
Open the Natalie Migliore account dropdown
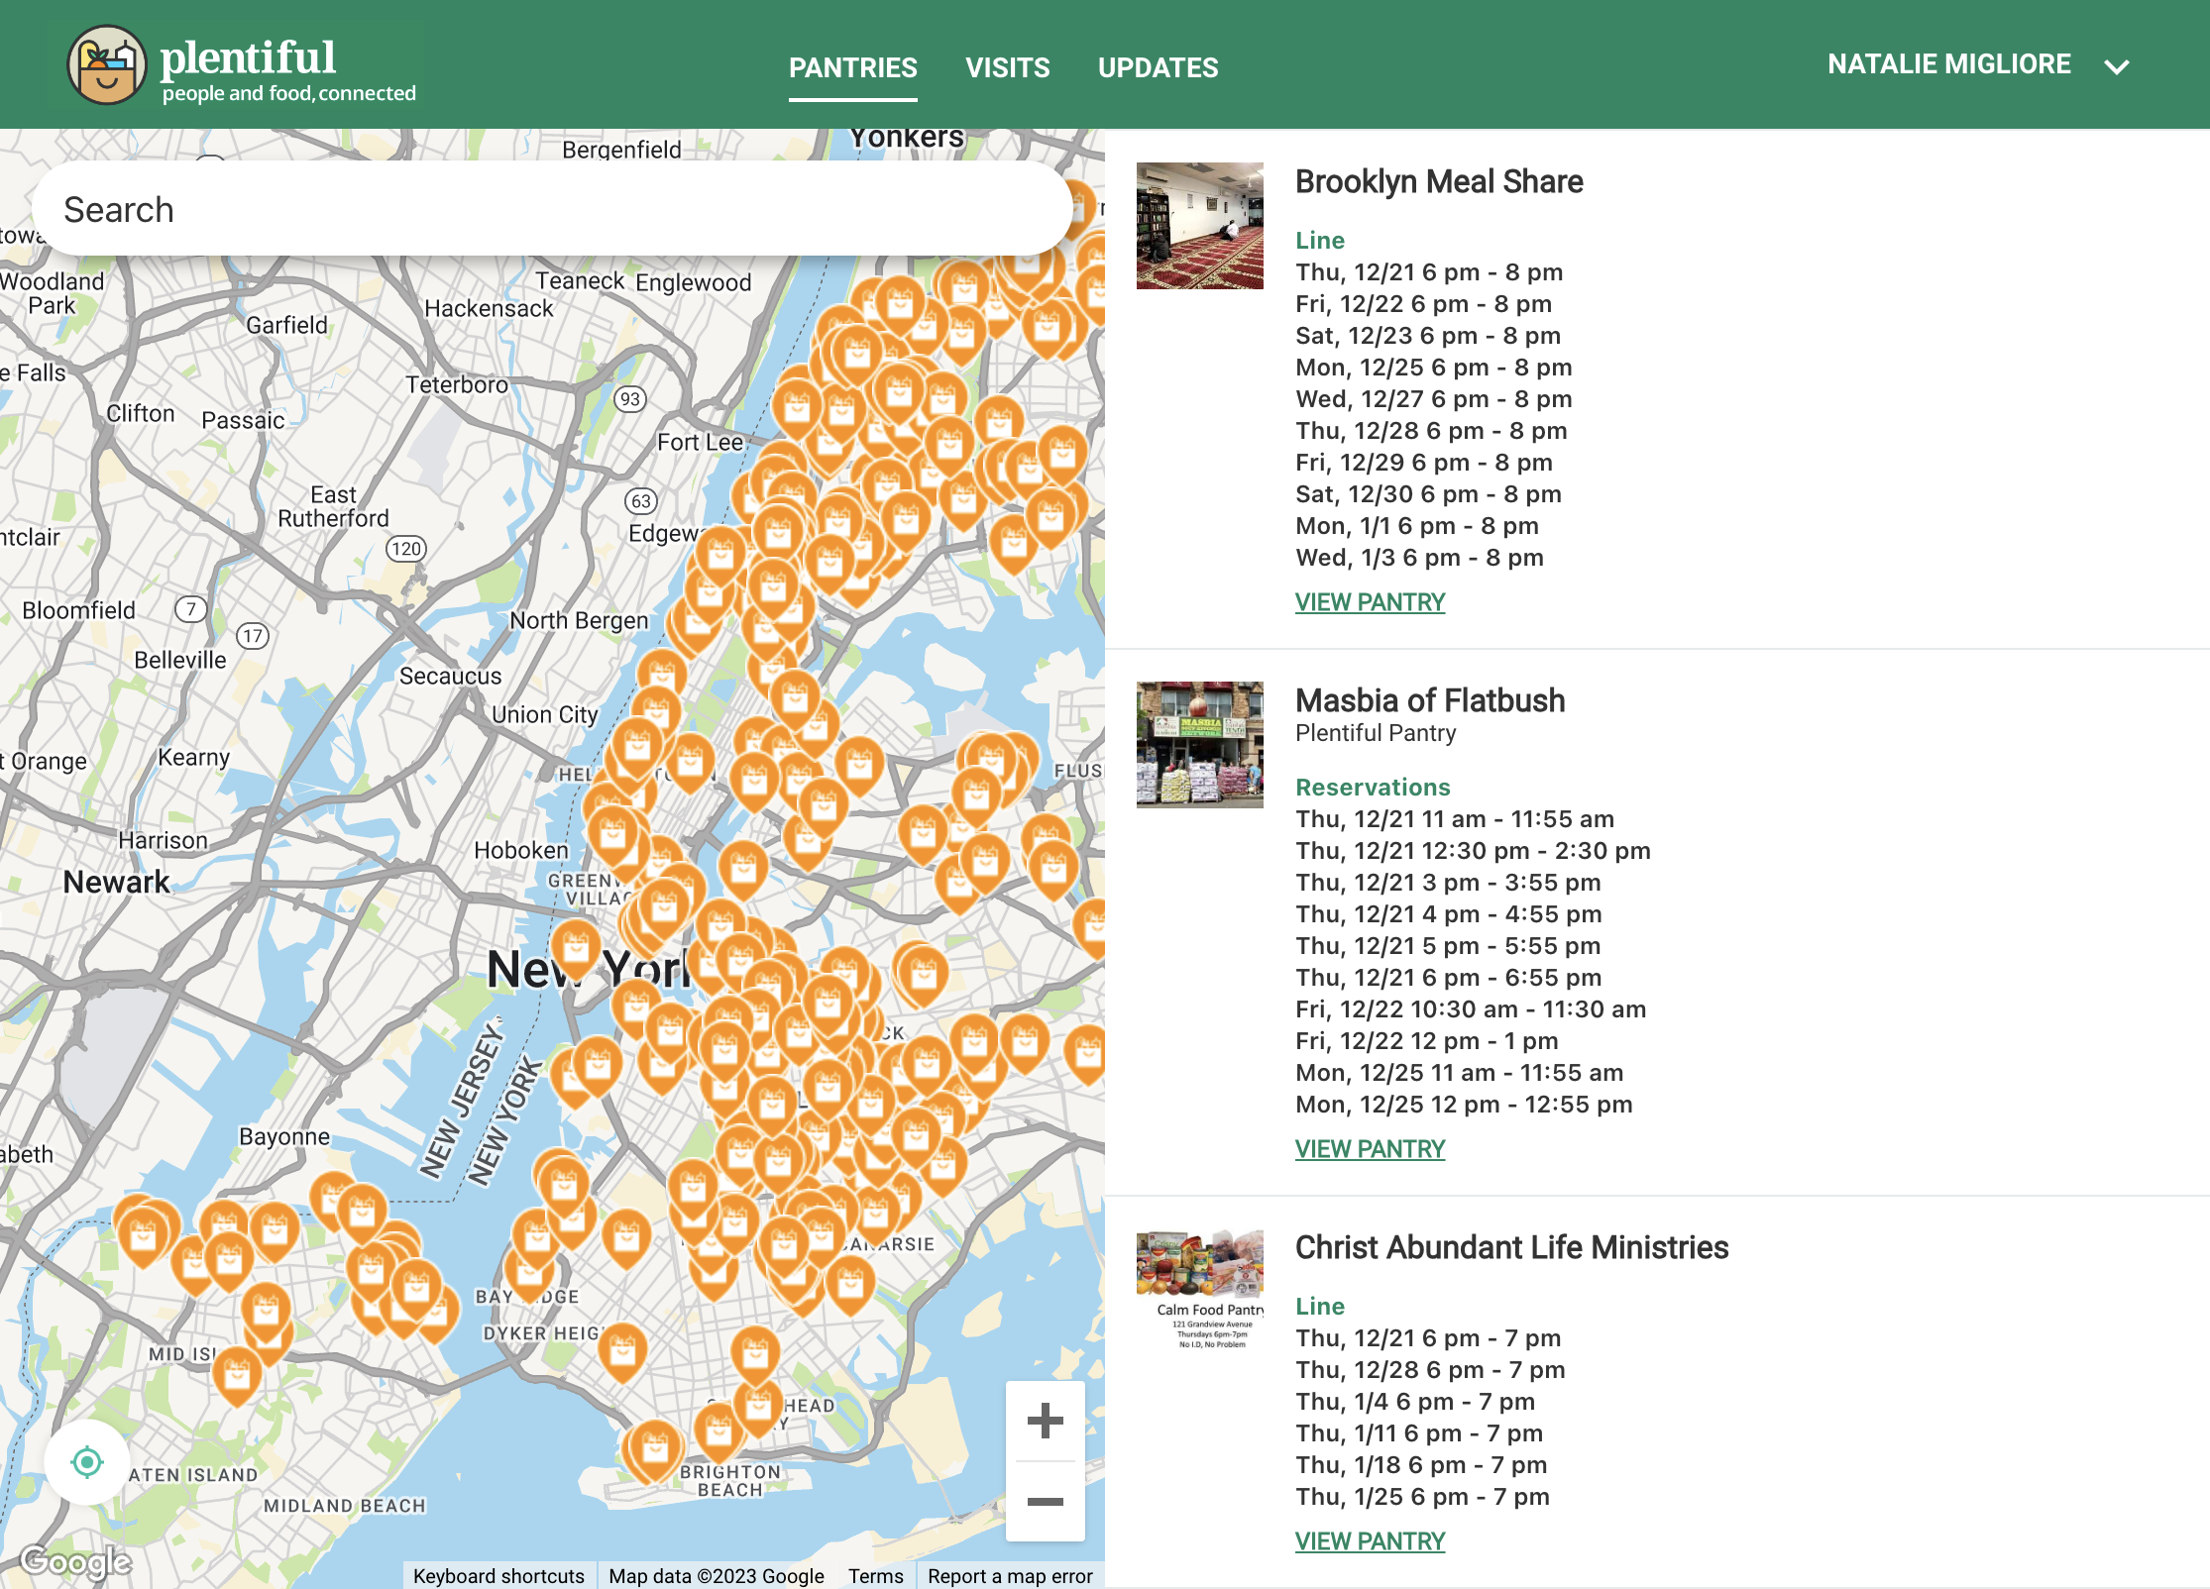point(1978,65)
